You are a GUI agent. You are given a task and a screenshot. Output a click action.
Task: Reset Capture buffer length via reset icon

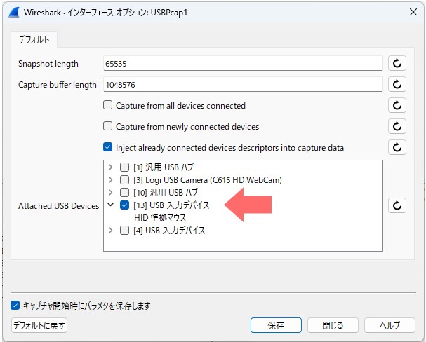pos(397,85)
